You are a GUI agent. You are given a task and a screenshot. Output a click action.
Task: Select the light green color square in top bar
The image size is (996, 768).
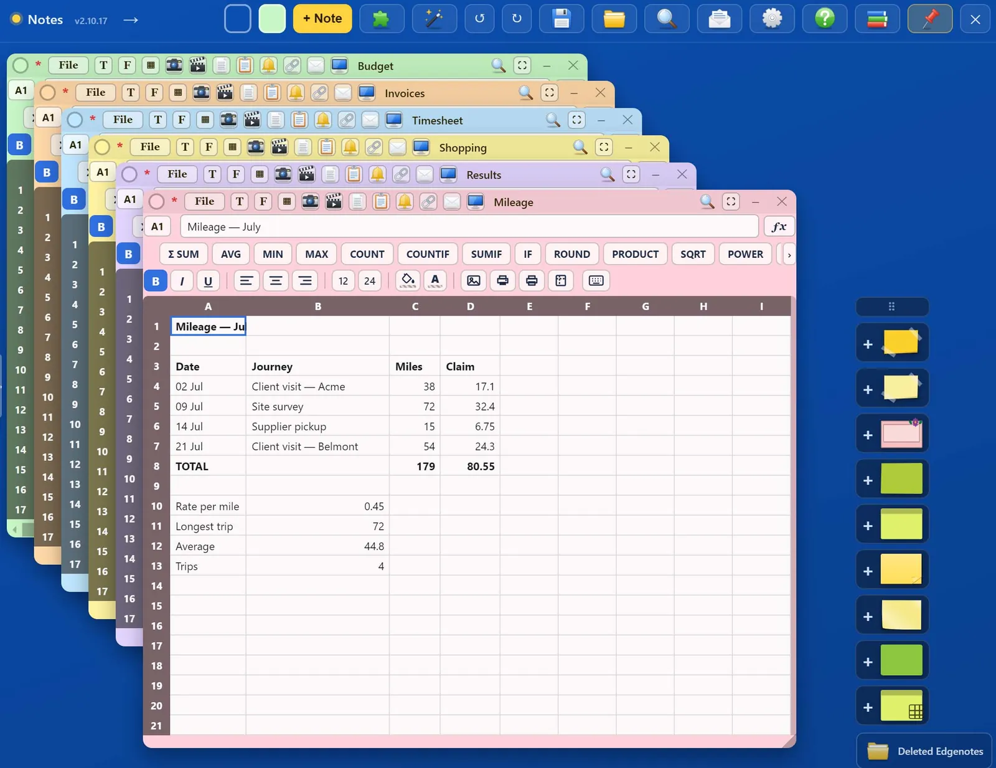[272, 19]
